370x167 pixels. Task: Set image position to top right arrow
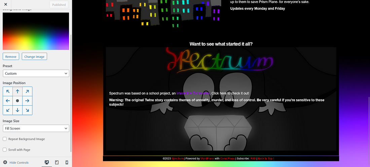(27, 91)
